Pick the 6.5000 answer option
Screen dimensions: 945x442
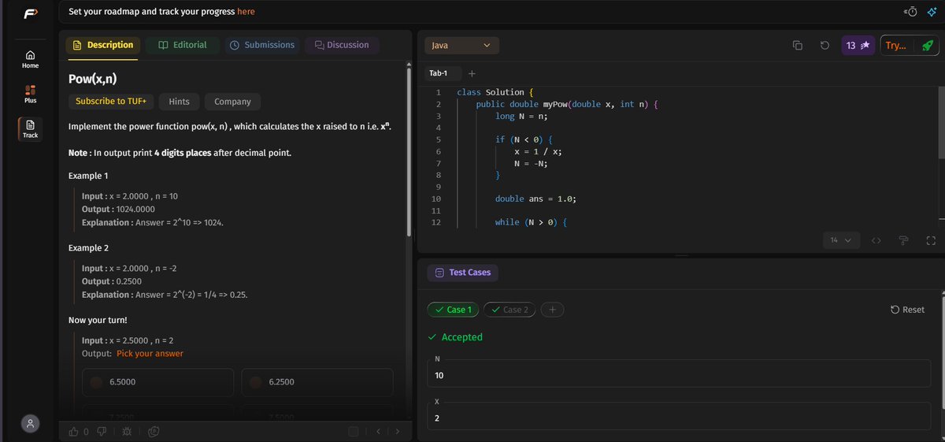[157, 382]
